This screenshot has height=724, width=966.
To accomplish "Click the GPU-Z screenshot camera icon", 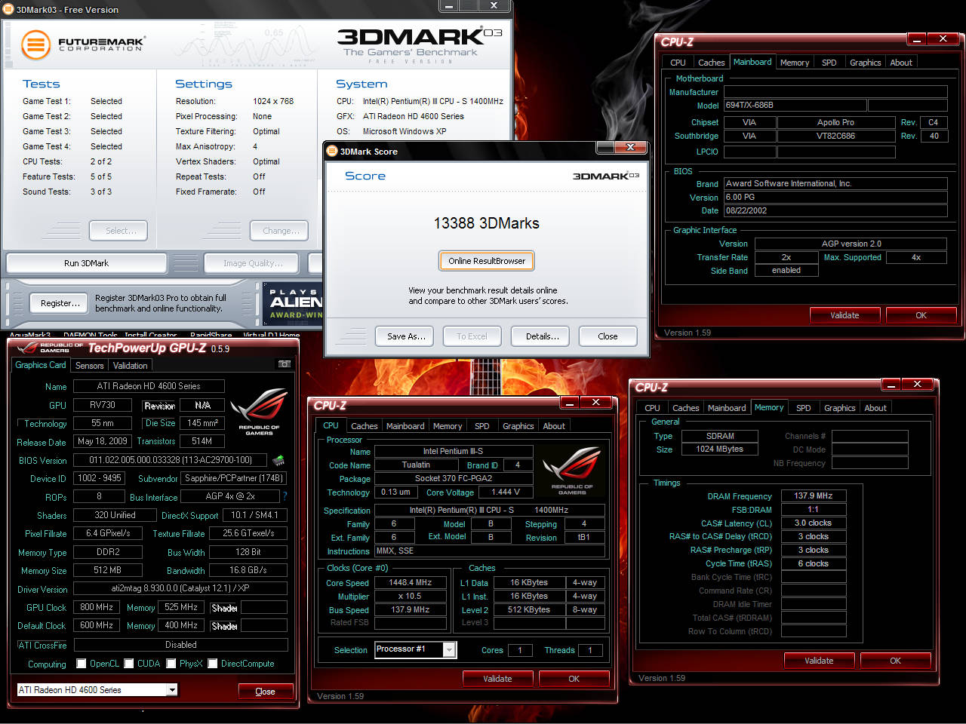I will [x=285, y=364].
